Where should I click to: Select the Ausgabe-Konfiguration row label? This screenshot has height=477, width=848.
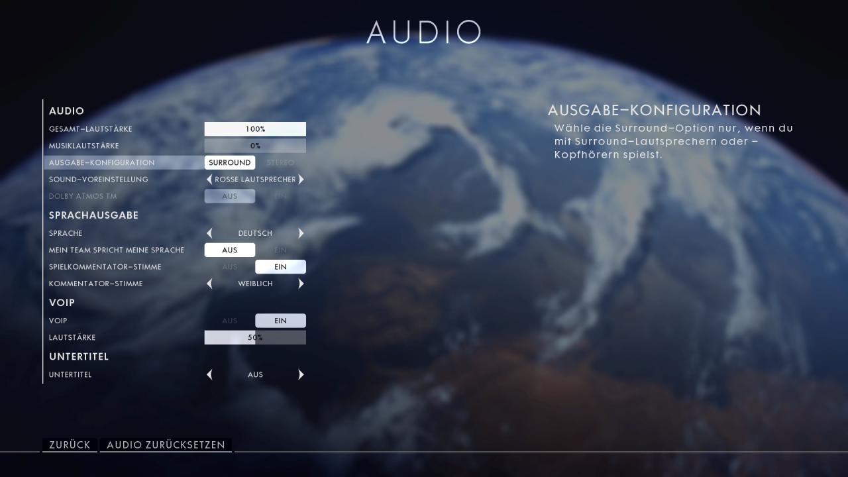tap(102, 162)
